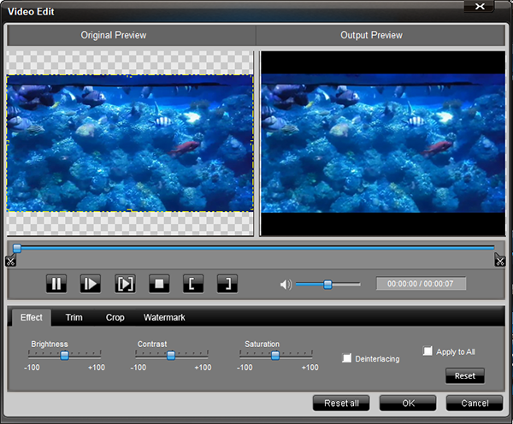Open the Crop tab
This screenshot has width=513, height=424.
pyautogui.click(x=115, y=317)
